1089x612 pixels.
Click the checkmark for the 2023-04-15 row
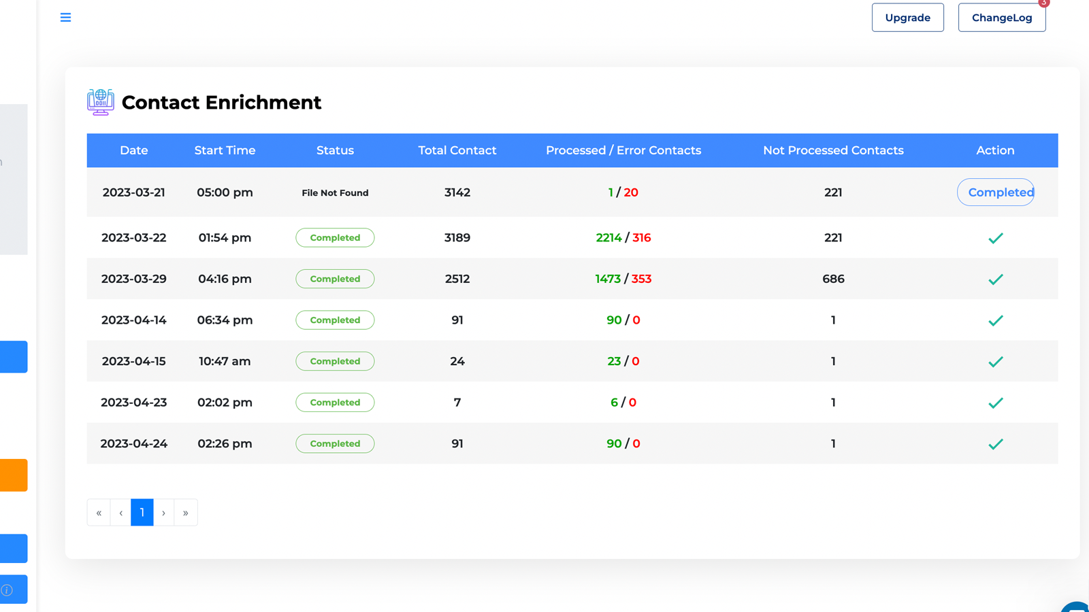(x=995, y=361)
